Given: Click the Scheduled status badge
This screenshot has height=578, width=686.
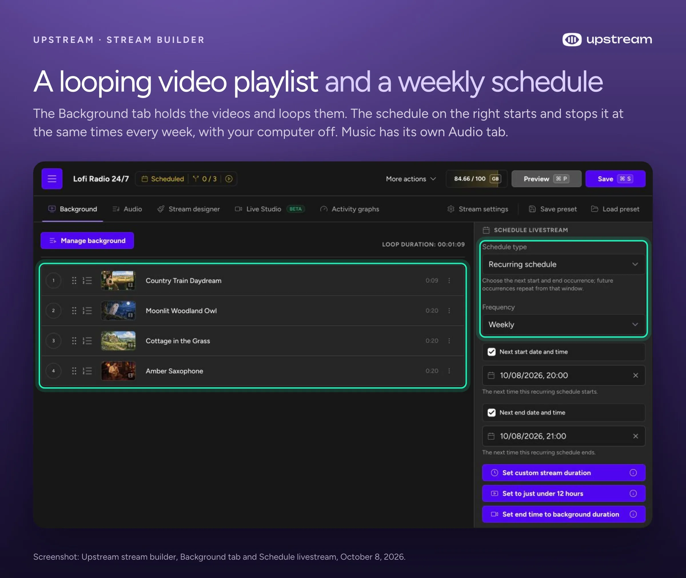Looking at the screenshot, I should click(163, 179).
